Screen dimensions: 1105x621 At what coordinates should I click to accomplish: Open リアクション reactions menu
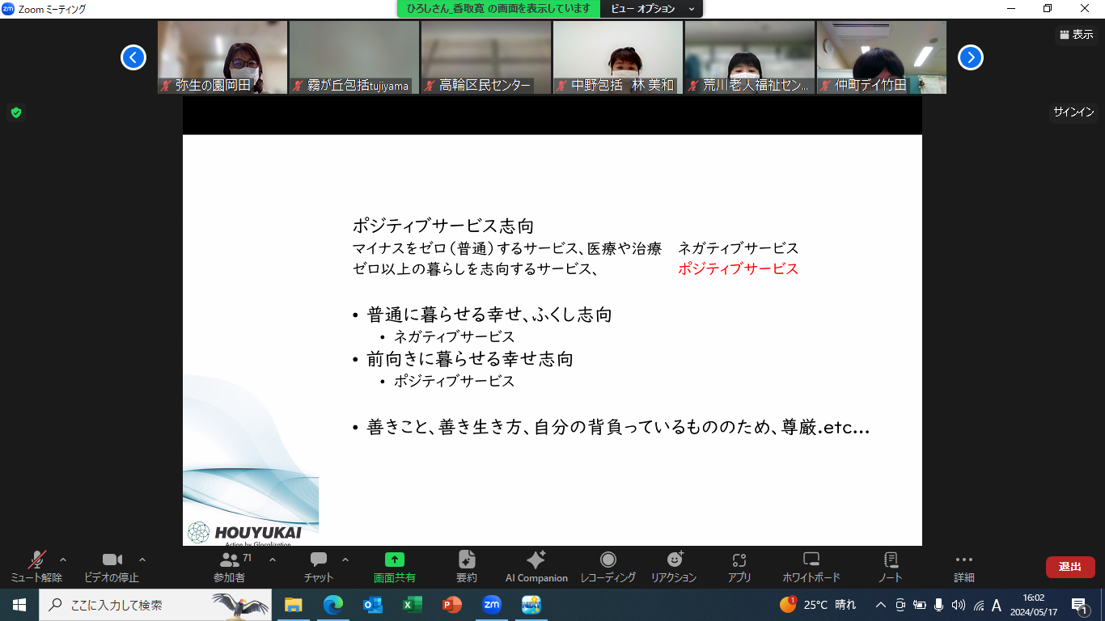[674, 566]
